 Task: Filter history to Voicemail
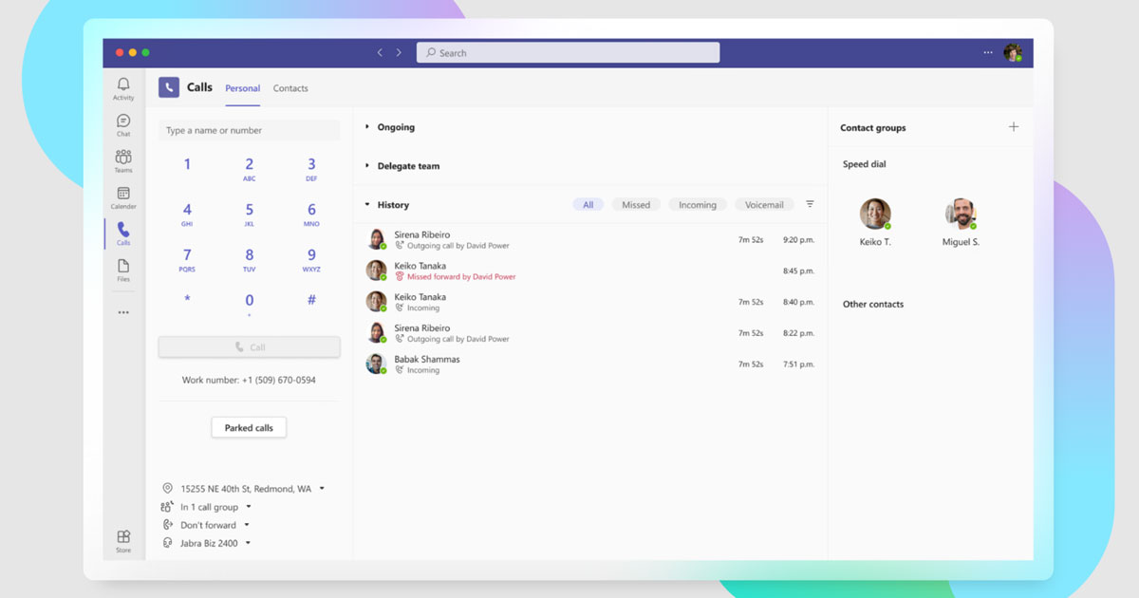764,205
